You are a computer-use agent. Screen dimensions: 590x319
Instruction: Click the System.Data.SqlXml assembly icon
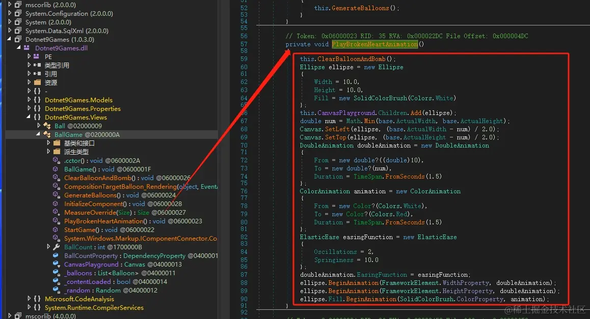[18, 31]
